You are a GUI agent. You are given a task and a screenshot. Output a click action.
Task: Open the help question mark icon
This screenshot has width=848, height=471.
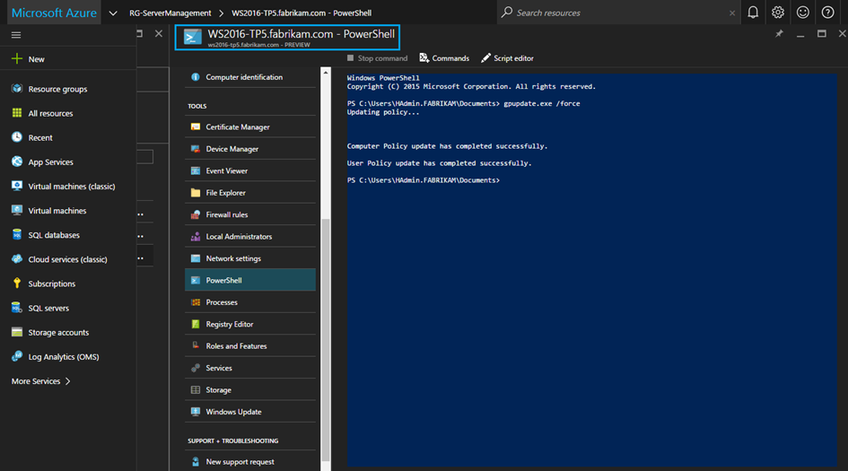[x=827, y=13]
